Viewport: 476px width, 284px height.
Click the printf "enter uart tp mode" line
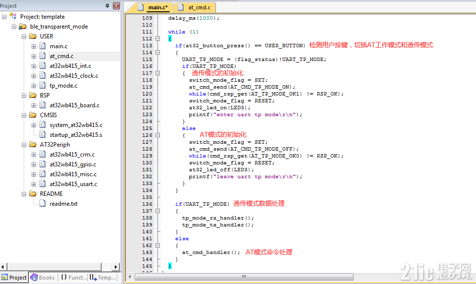[x=246, y=115]
